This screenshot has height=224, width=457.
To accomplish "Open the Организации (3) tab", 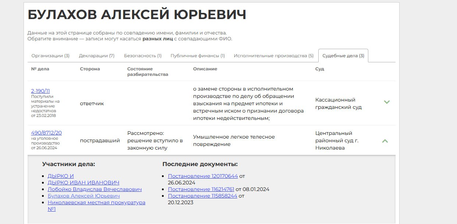I will click(50, 56).
